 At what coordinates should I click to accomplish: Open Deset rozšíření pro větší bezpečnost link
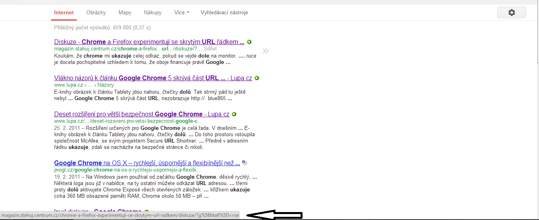tap(142, 114)
